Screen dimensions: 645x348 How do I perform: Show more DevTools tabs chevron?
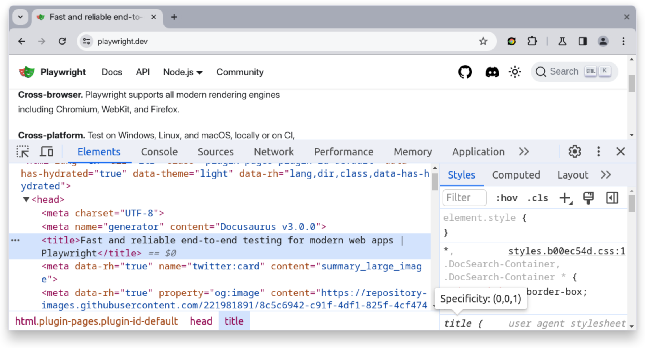point(524,152)
